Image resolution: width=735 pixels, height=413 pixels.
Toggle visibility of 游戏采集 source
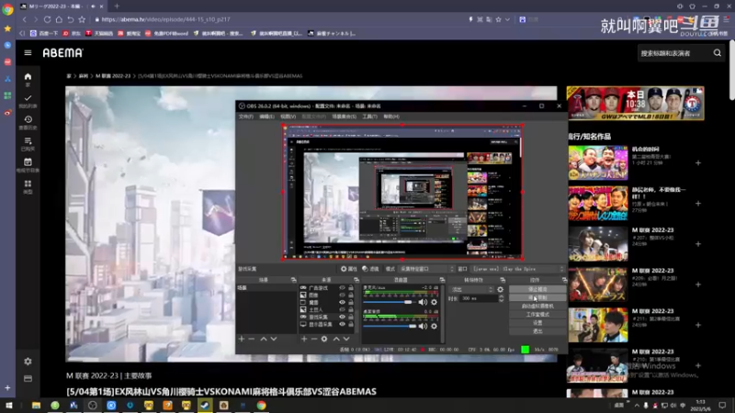click(342, 317)
